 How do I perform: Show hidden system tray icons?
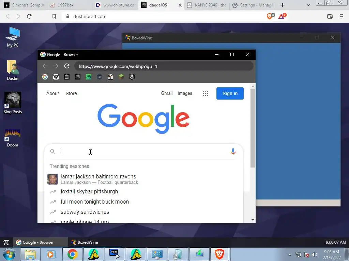tap(290, 255)
